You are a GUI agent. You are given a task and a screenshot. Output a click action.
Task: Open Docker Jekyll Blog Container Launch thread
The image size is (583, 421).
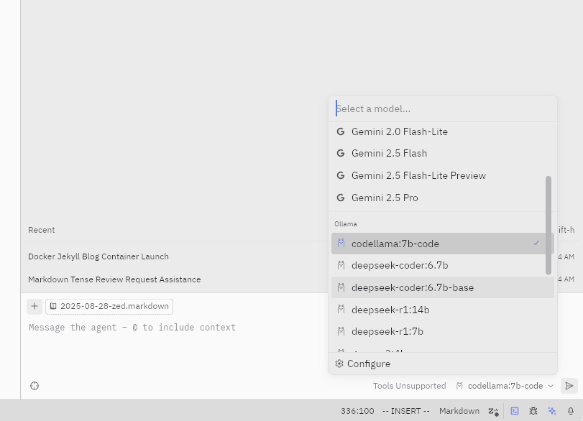[x=98, y=256]
